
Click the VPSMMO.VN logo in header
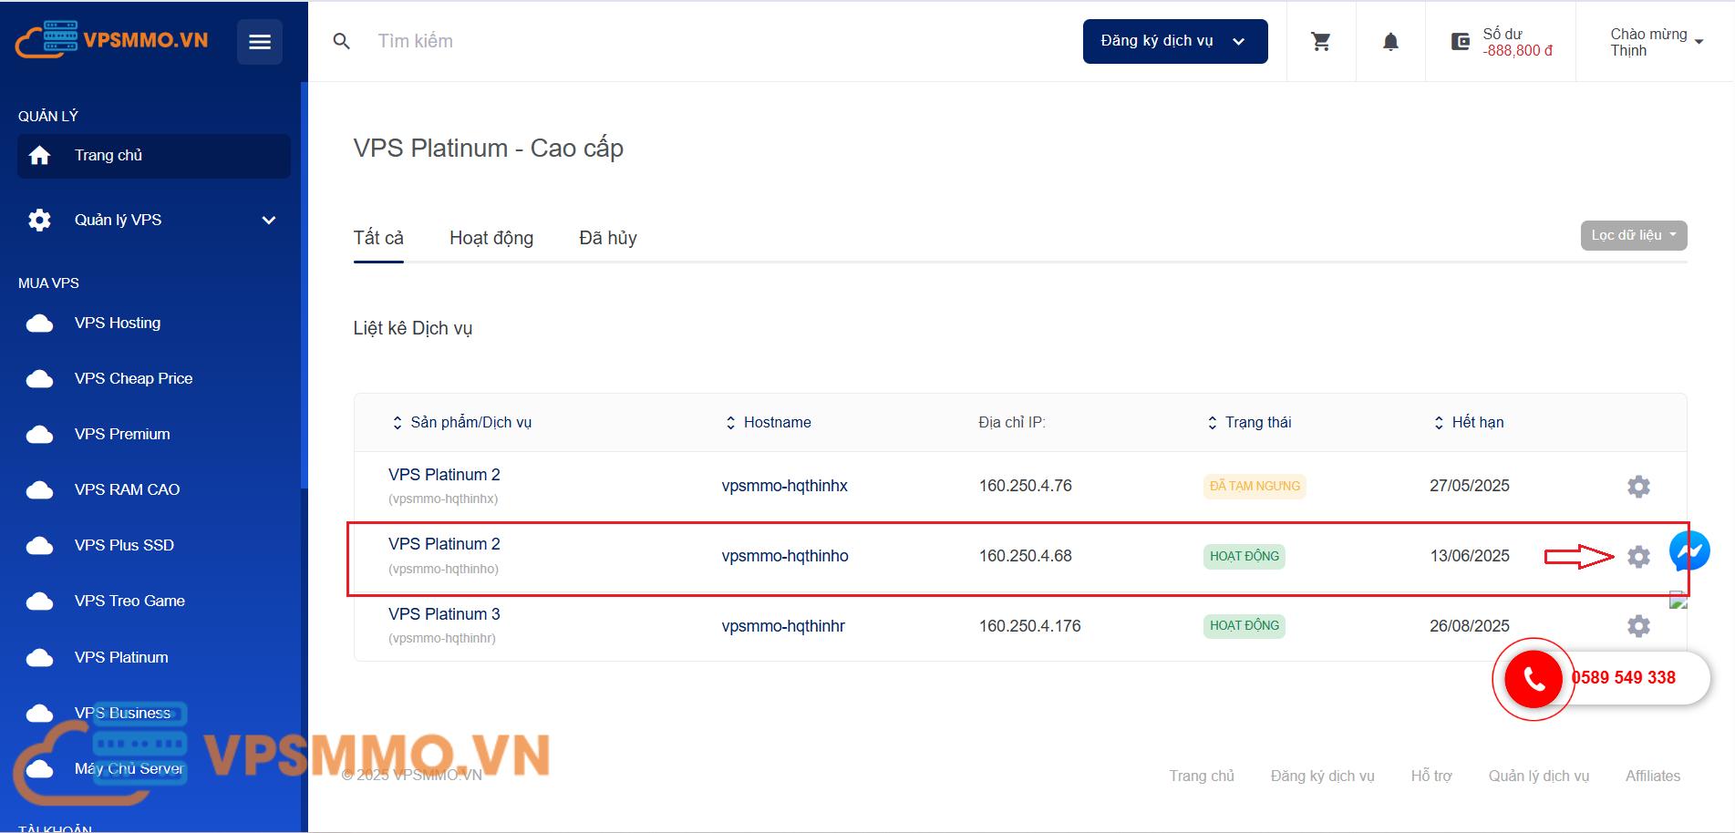pyautogui.click(x=112, y=39)
